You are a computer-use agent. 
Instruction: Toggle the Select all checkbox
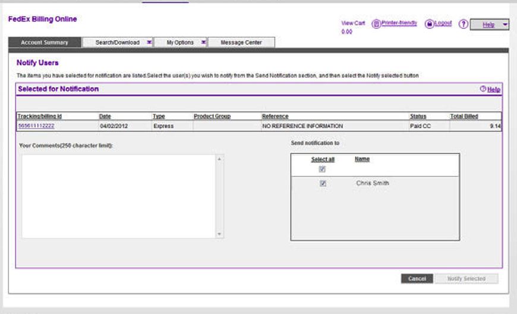(322, 169)
